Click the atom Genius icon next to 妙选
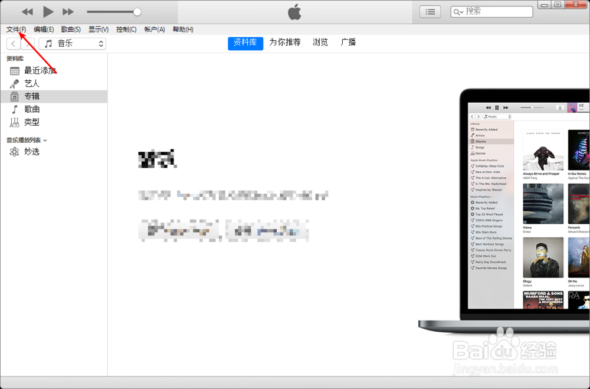Viewport: 590px width, 389px height. [14, 152]
